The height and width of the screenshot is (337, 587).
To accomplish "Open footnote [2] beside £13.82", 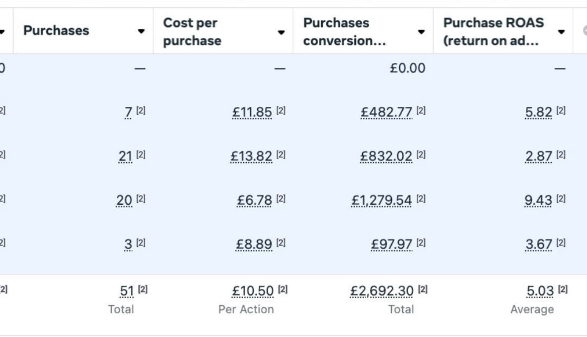I will [x=281, y=155].
